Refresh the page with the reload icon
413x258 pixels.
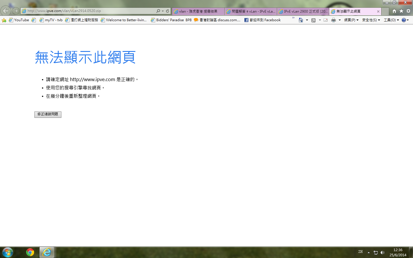point(167,11)
